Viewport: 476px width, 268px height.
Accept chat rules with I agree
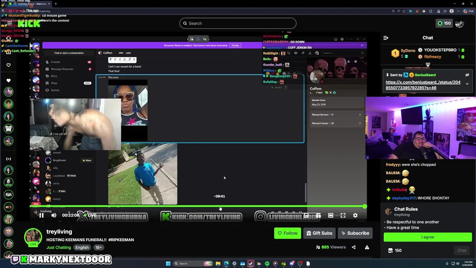(428, 237)
